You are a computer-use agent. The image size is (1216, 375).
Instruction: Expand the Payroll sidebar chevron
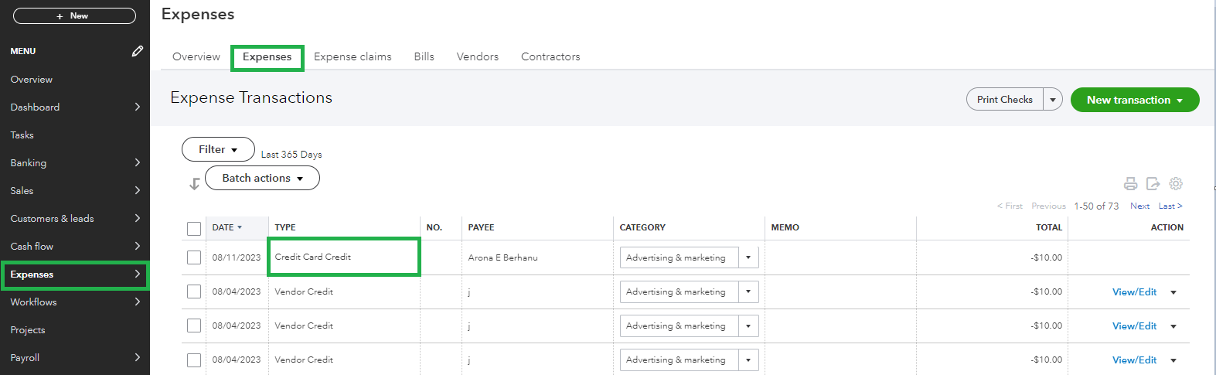pyautogui.click(x=137, y=357)
